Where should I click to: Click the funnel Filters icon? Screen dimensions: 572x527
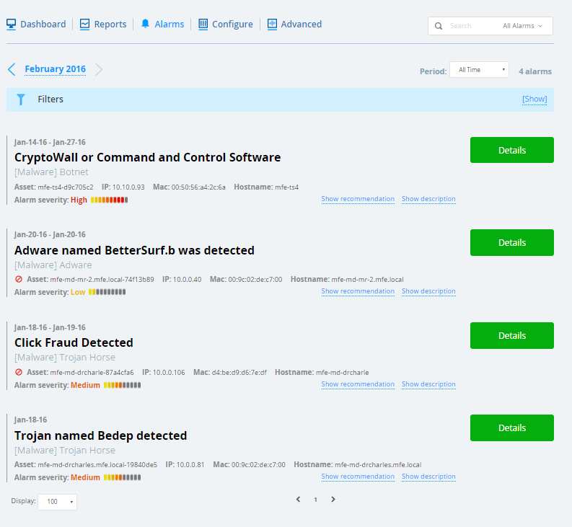click(x=21, y=99)
